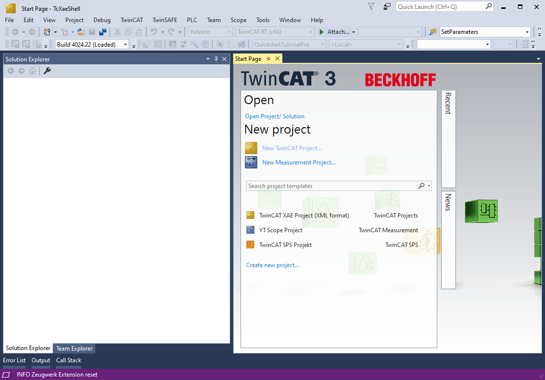Click the Redo arrow icon

click(x=171, y=32)
